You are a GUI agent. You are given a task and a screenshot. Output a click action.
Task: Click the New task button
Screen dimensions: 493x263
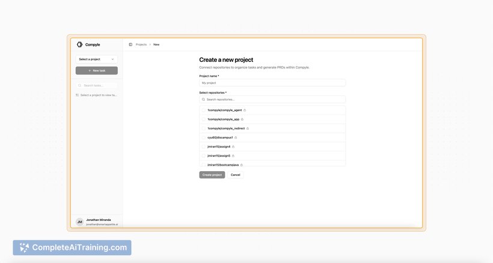[96, 70]
